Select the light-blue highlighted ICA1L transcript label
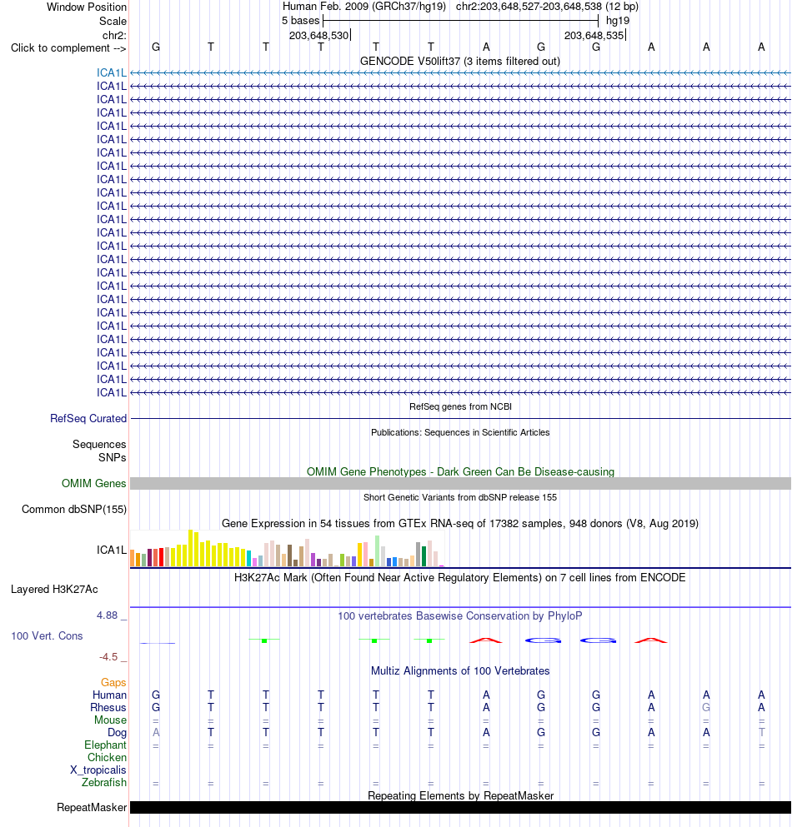 pos(112,72)
